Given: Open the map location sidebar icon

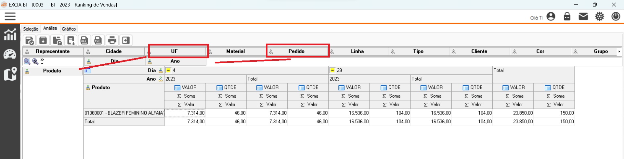Looking at the screenshot, I should pos(10,74).
